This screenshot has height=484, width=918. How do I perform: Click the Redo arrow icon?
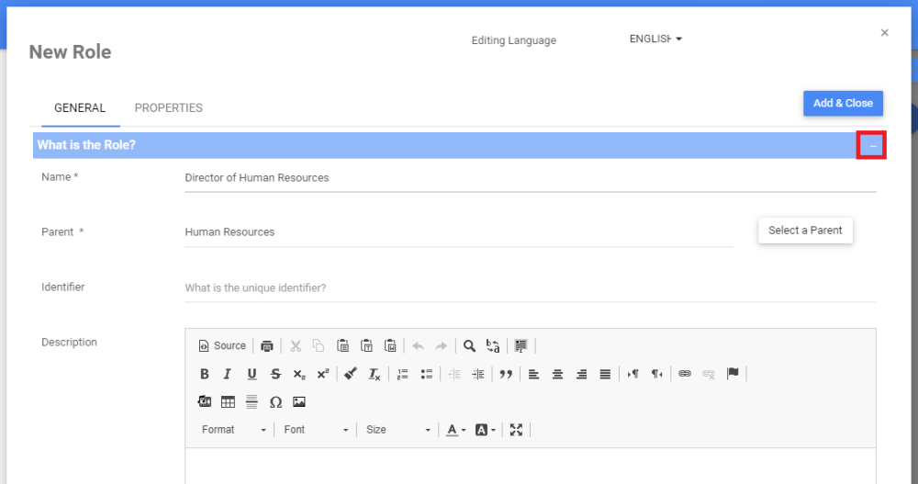pyautogui.click(x=442, y=345)
